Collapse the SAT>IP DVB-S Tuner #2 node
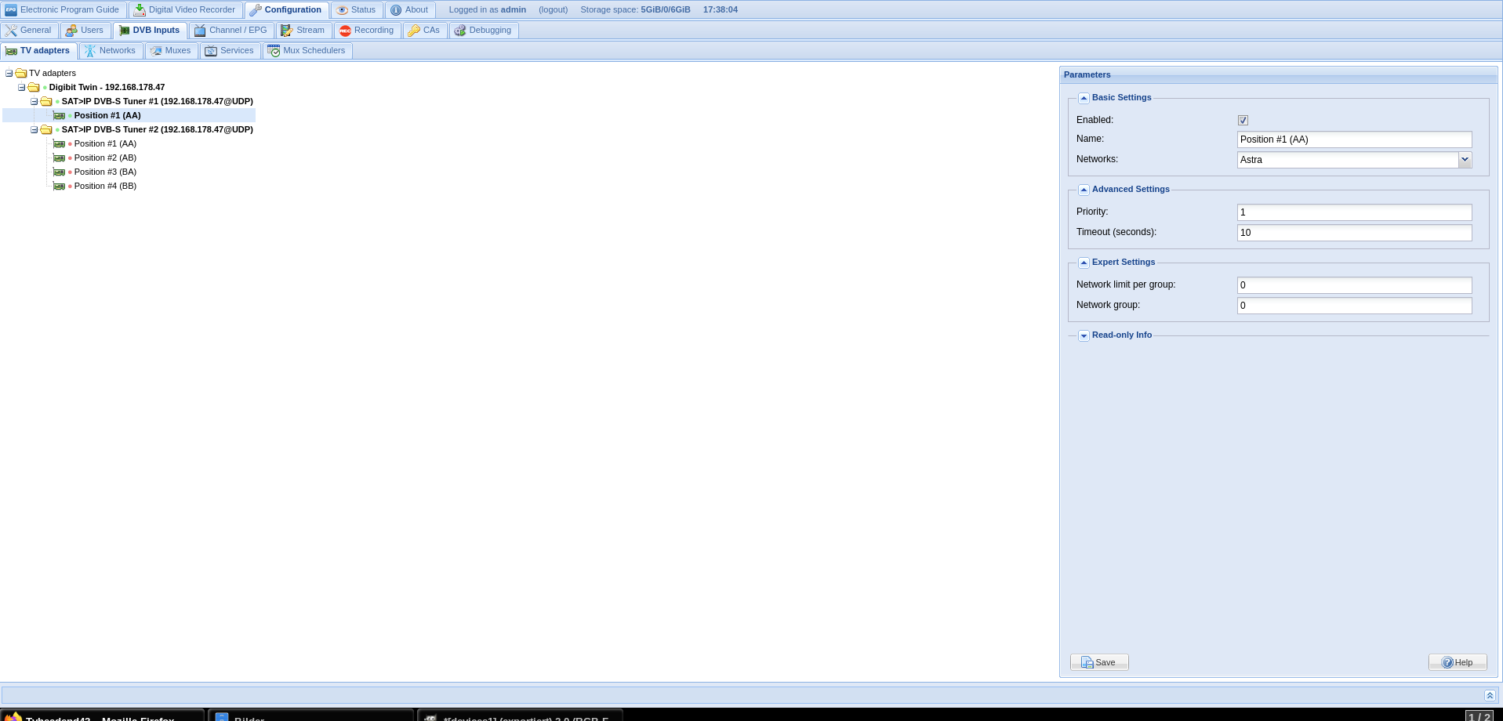Viewport: 1503px width, 721px height. click(x=34, y=130)
